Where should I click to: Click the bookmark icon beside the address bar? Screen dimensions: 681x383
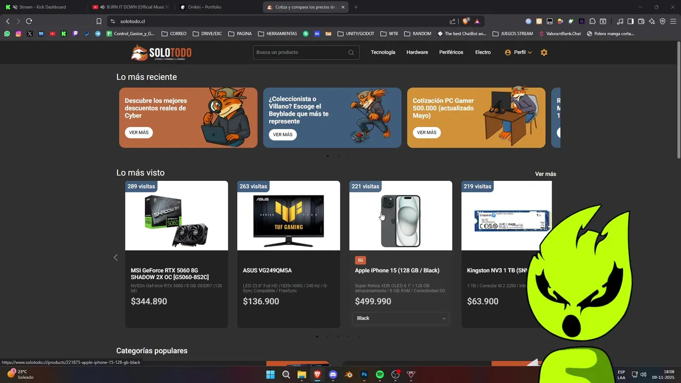tap(99, 21)
